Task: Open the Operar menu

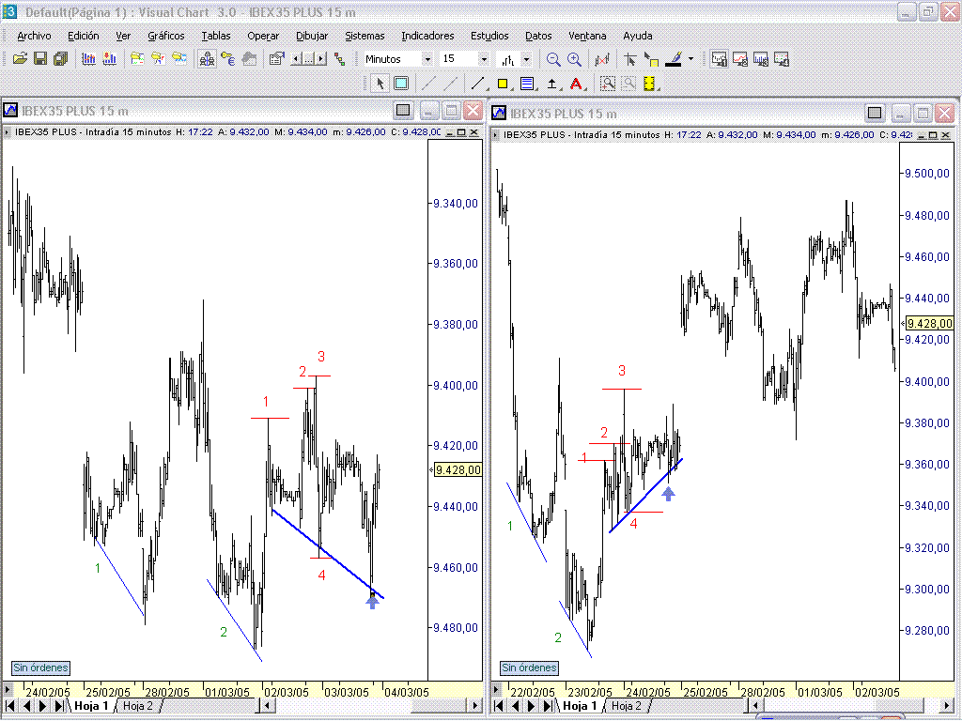Action: (x=263, y=36)
